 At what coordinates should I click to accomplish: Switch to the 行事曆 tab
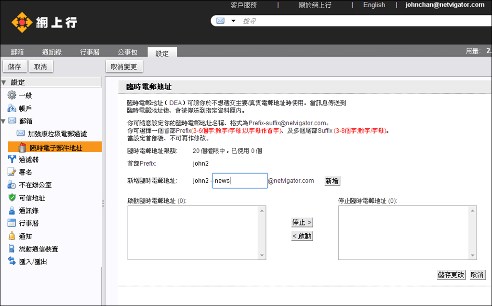pos(90,52)
